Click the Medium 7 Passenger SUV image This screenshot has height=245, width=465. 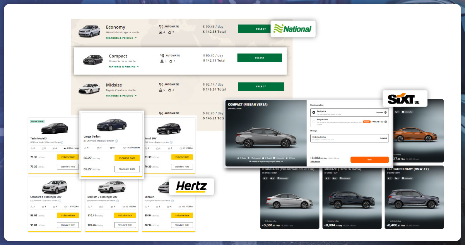[x=111, y=187]
